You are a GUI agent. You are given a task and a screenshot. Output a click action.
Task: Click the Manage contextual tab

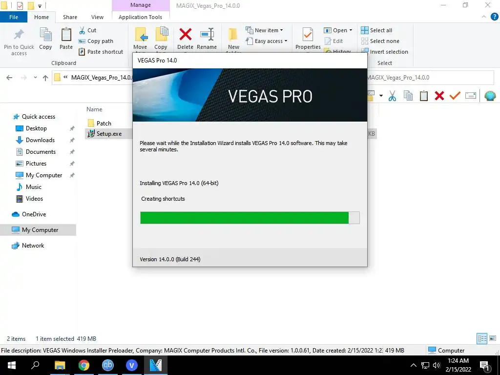pyautogui.click(x=141, y=5)
